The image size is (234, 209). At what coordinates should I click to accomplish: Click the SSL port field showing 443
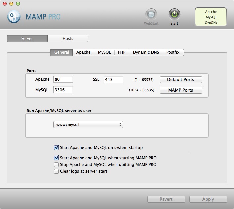[114, 79]
